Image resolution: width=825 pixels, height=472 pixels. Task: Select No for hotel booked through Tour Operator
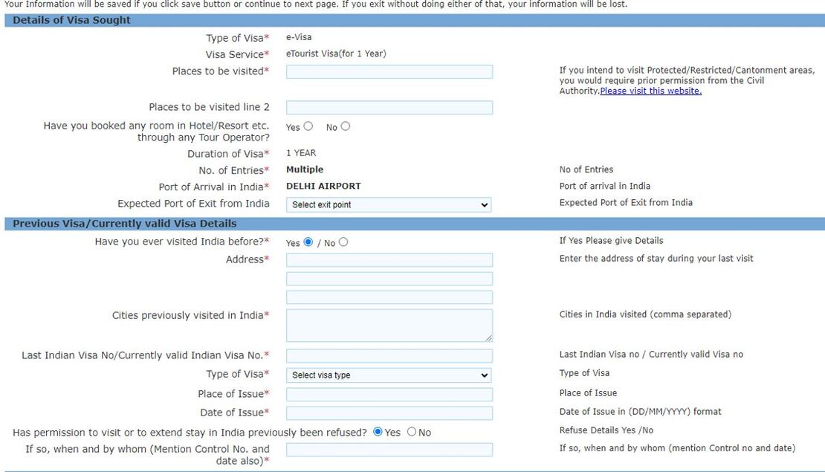[345, 126]
